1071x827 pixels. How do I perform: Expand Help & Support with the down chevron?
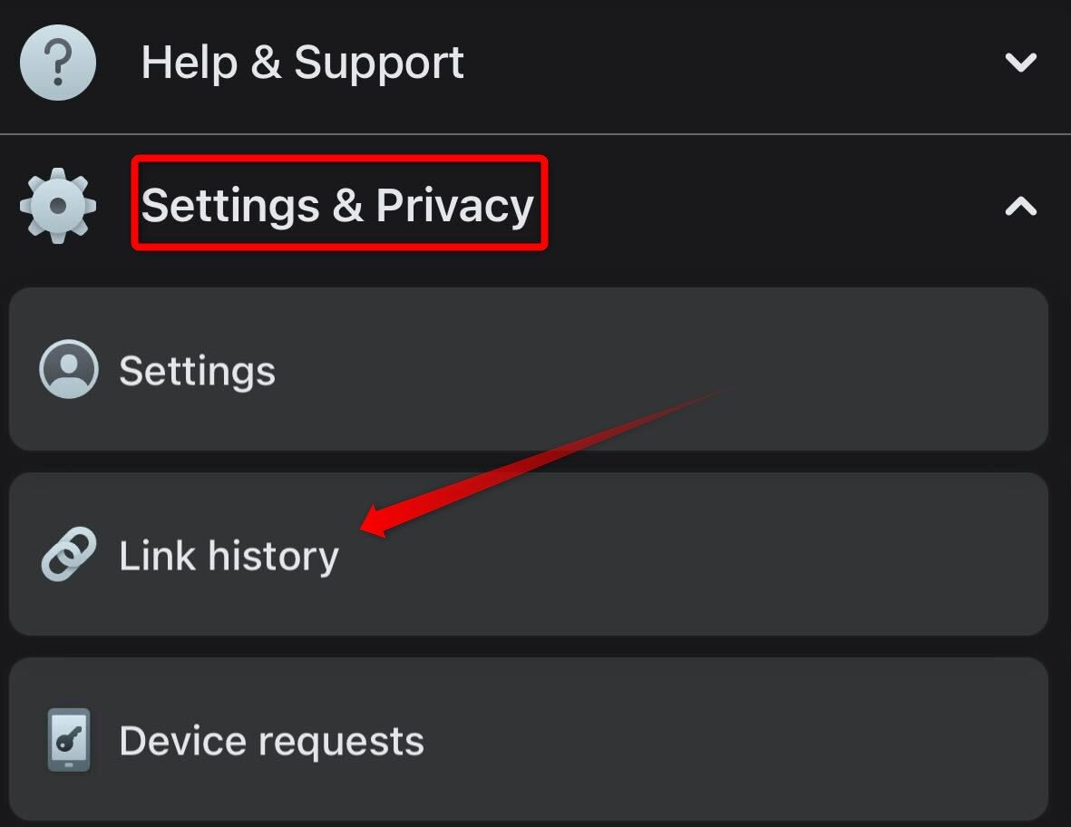point(1020,63)
